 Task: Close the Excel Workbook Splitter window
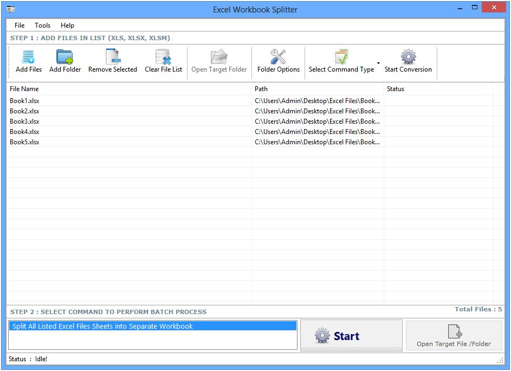tap(494, 7)
